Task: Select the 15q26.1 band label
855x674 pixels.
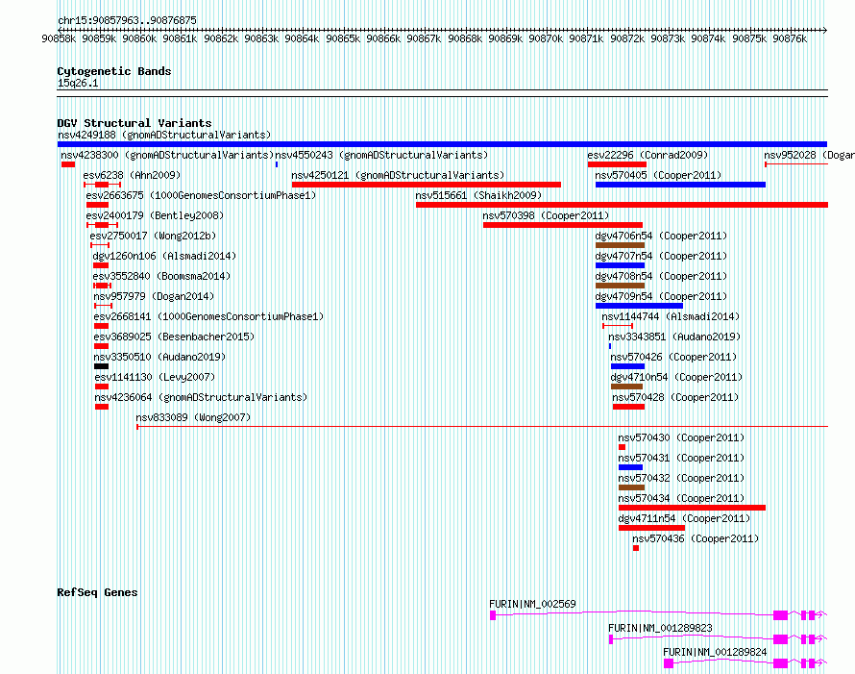Action: pyautogui.click(x=78, y=83)
